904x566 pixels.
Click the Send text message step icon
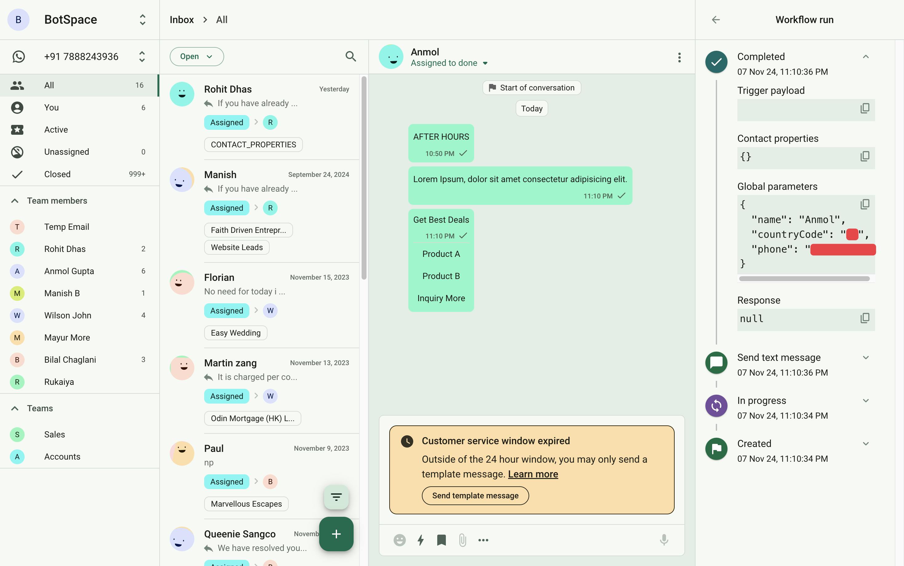[716, 363]
